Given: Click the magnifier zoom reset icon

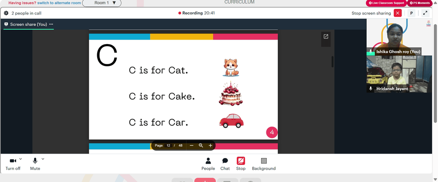Looking at the screenshot, I should [201, 145].
